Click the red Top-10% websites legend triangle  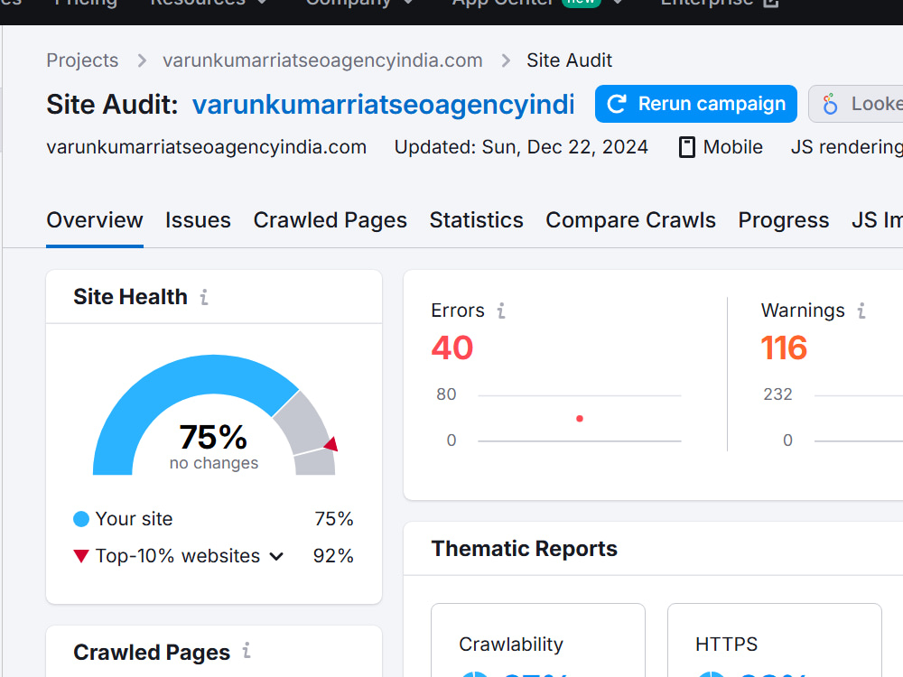tap(81, 556)
